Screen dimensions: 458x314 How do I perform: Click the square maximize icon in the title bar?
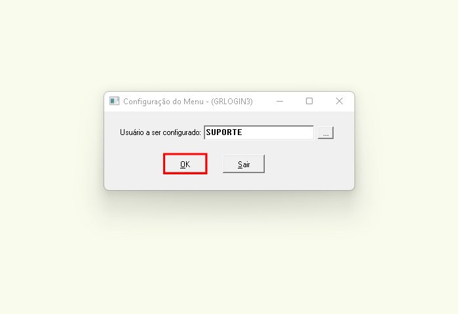pos(309,101)
